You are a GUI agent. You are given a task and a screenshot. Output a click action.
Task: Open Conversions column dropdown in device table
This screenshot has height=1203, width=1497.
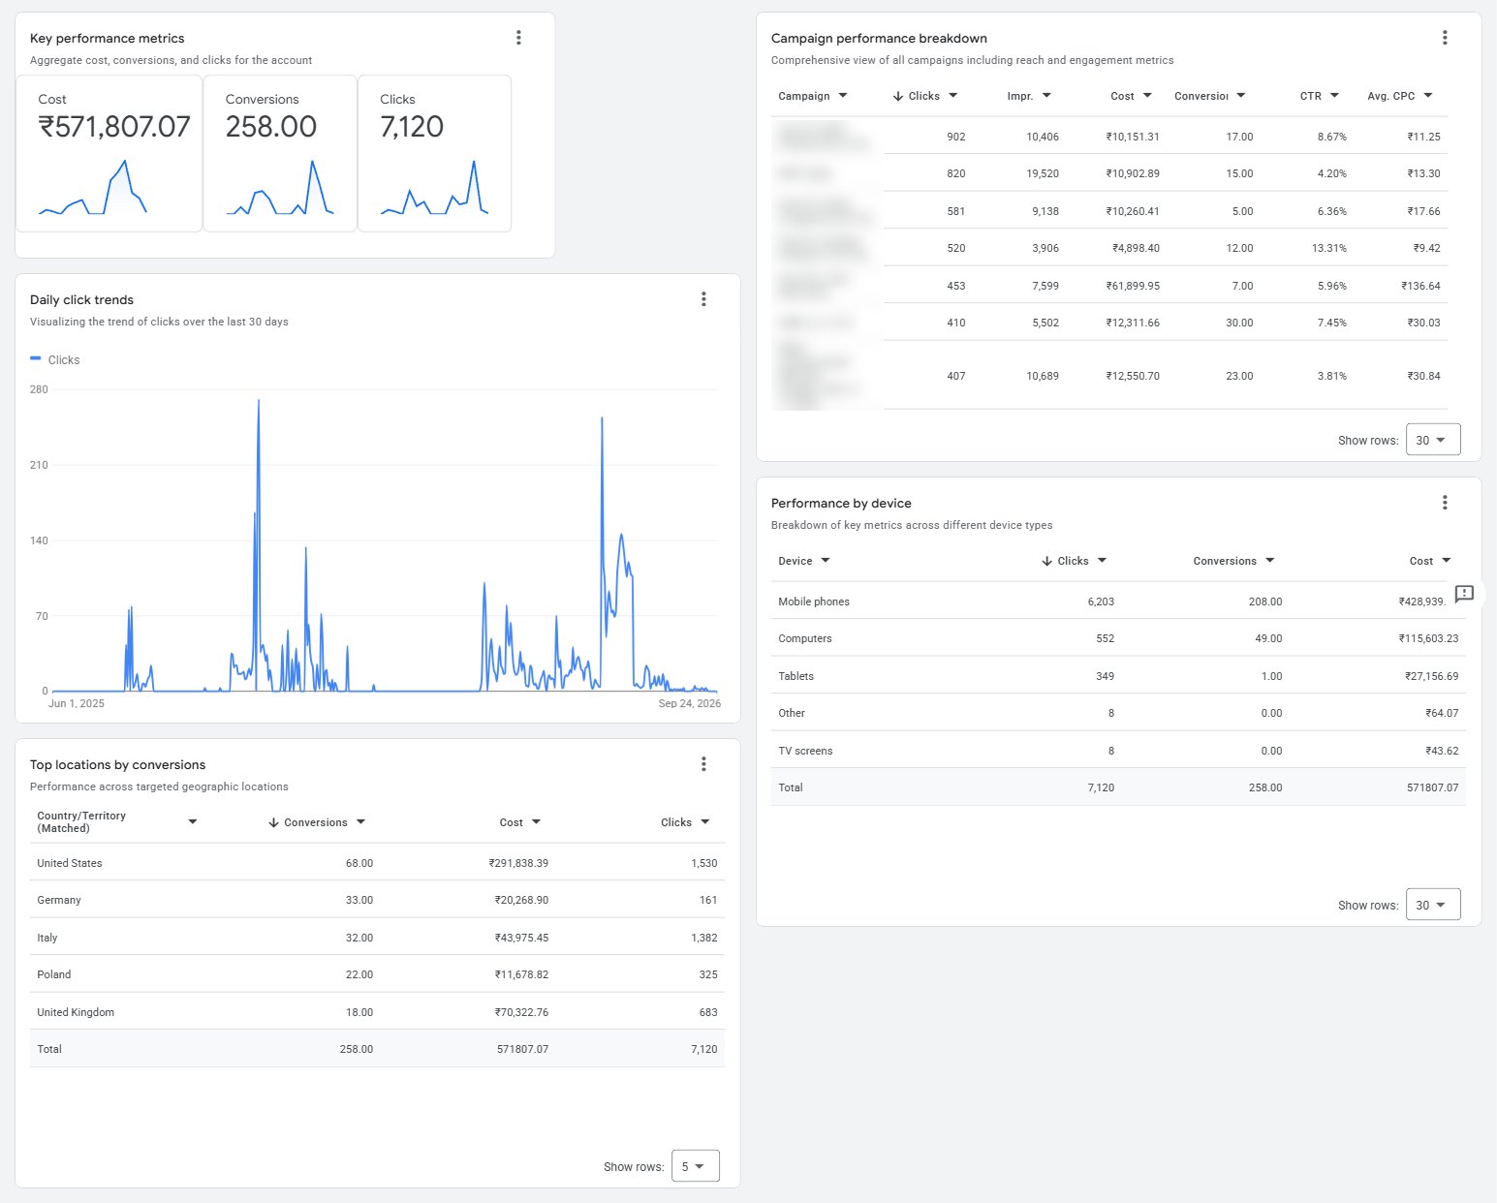point(1270,561)
